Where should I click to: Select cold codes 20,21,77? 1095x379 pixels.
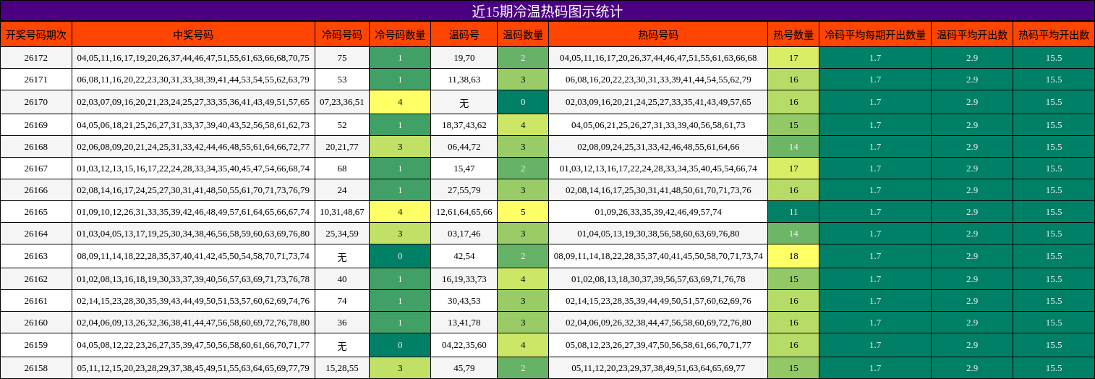click(342, 147)
